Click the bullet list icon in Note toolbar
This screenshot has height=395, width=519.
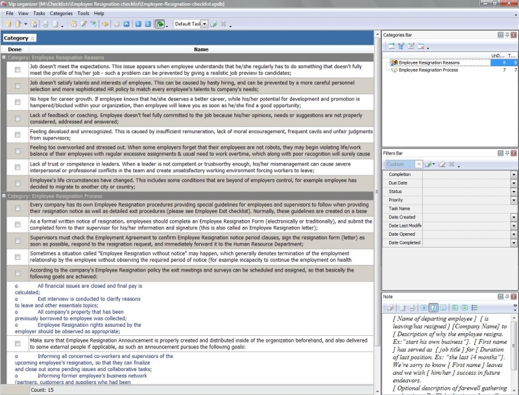coord(474,307)
